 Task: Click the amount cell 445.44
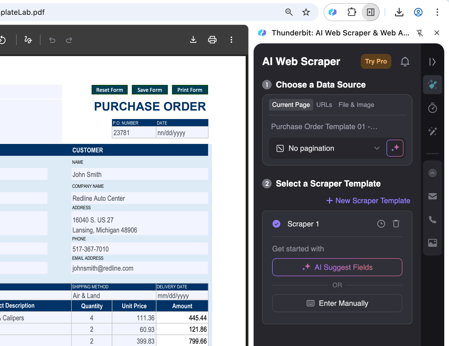click(x=182, y=318)
